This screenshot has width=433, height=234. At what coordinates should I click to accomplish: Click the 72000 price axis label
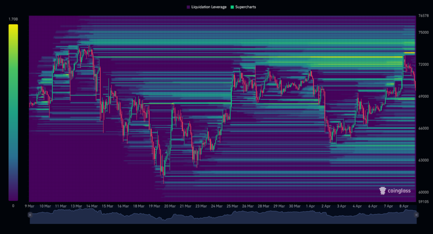[x=423, y=64]
